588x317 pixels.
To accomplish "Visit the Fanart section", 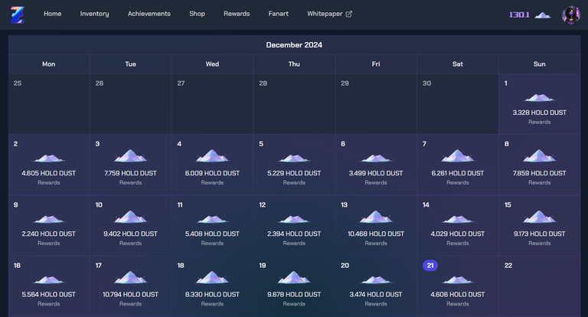I will click(x=278, y=14).
